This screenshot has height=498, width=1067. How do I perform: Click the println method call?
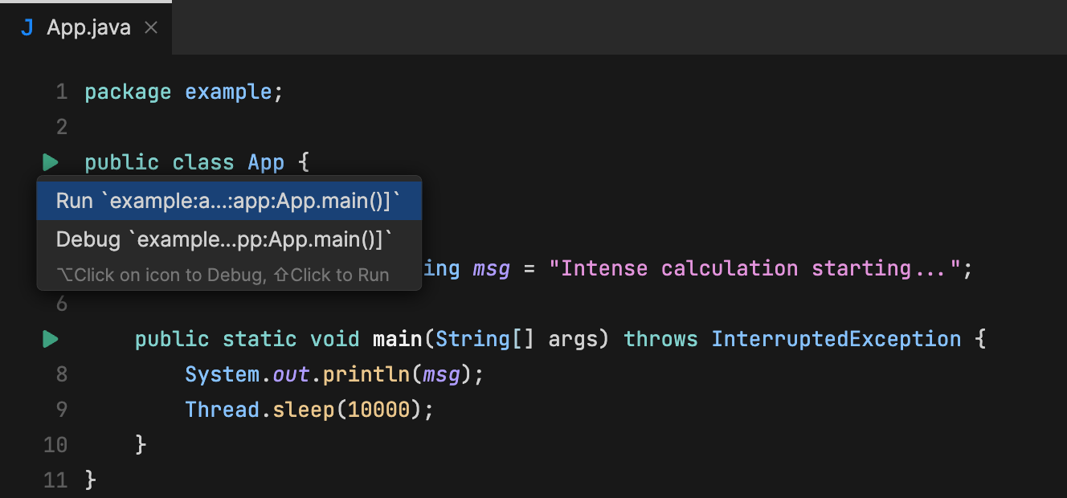coord(366,374)
